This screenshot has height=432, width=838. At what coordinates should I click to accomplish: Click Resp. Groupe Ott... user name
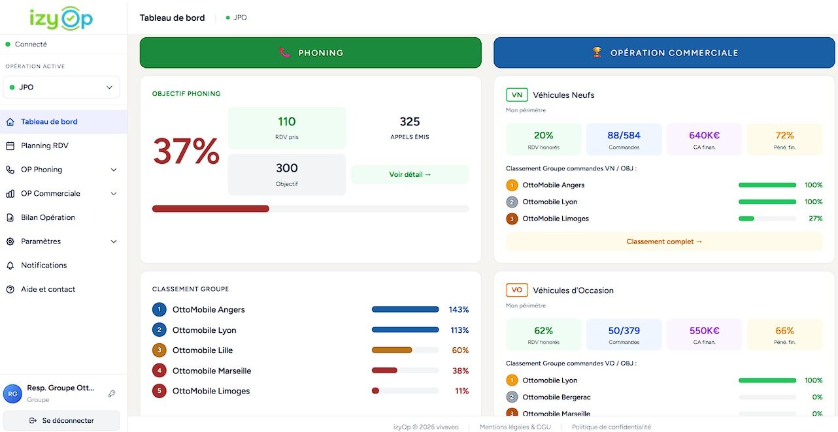coord(60,388)
